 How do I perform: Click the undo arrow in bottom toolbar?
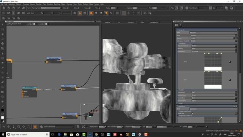tap(4, 127)
